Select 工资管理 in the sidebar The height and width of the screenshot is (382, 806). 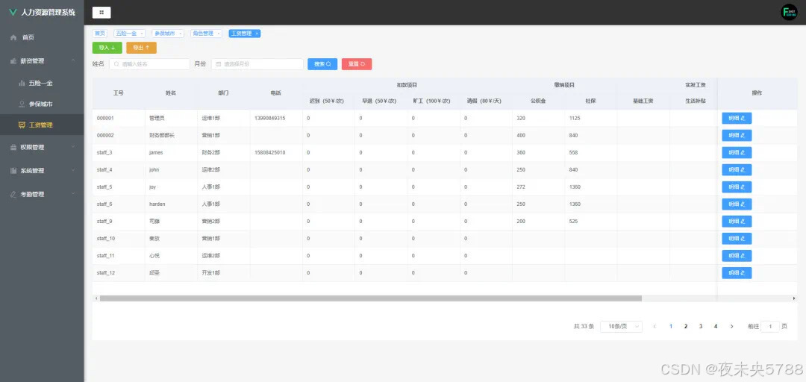click(x=42, y=125)
